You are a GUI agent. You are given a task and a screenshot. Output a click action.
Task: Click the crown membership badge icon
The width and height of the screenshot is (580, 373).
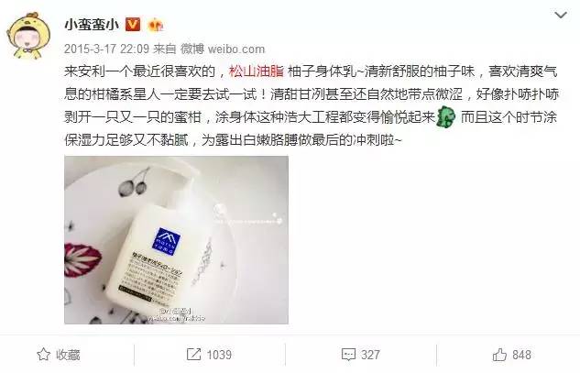click(155, 25)
